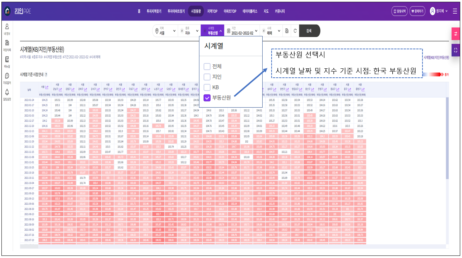Uncheck the 부동산원 checkbox

[207, 98]
